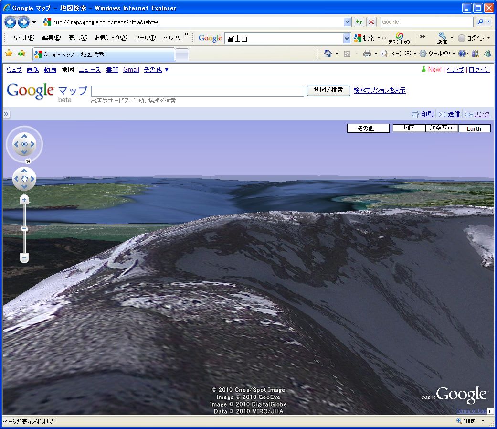This screenshot has width=497, height=429.
Task: Click the Google Maps search input field
Action: click(197, 91)
